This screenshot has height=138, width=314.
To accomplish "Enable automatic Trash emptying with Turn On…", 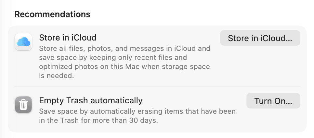I will click(273, 101).
